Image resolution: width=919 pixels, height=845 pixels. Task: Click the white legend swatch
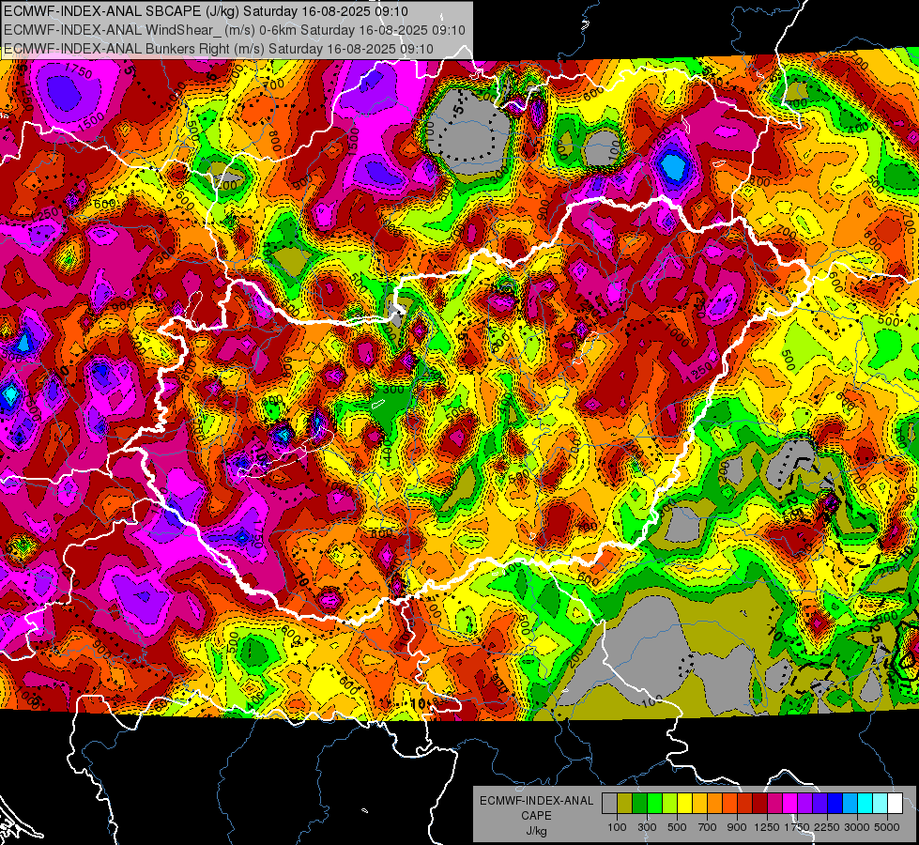coord(895,803)
